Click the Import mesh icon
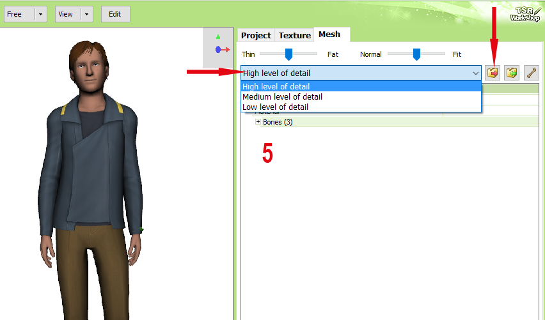The width and height of the screenshot is (545, 320). pos(493,73)
